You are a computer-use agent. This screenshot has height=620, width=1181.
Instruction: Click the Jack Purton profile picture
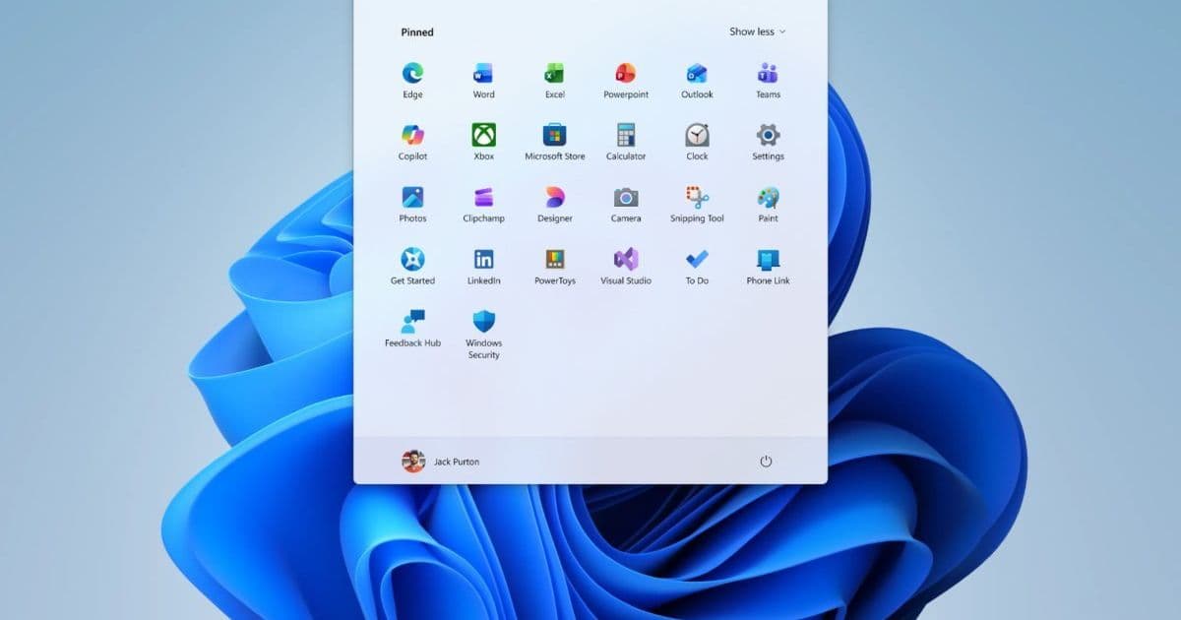413,461
